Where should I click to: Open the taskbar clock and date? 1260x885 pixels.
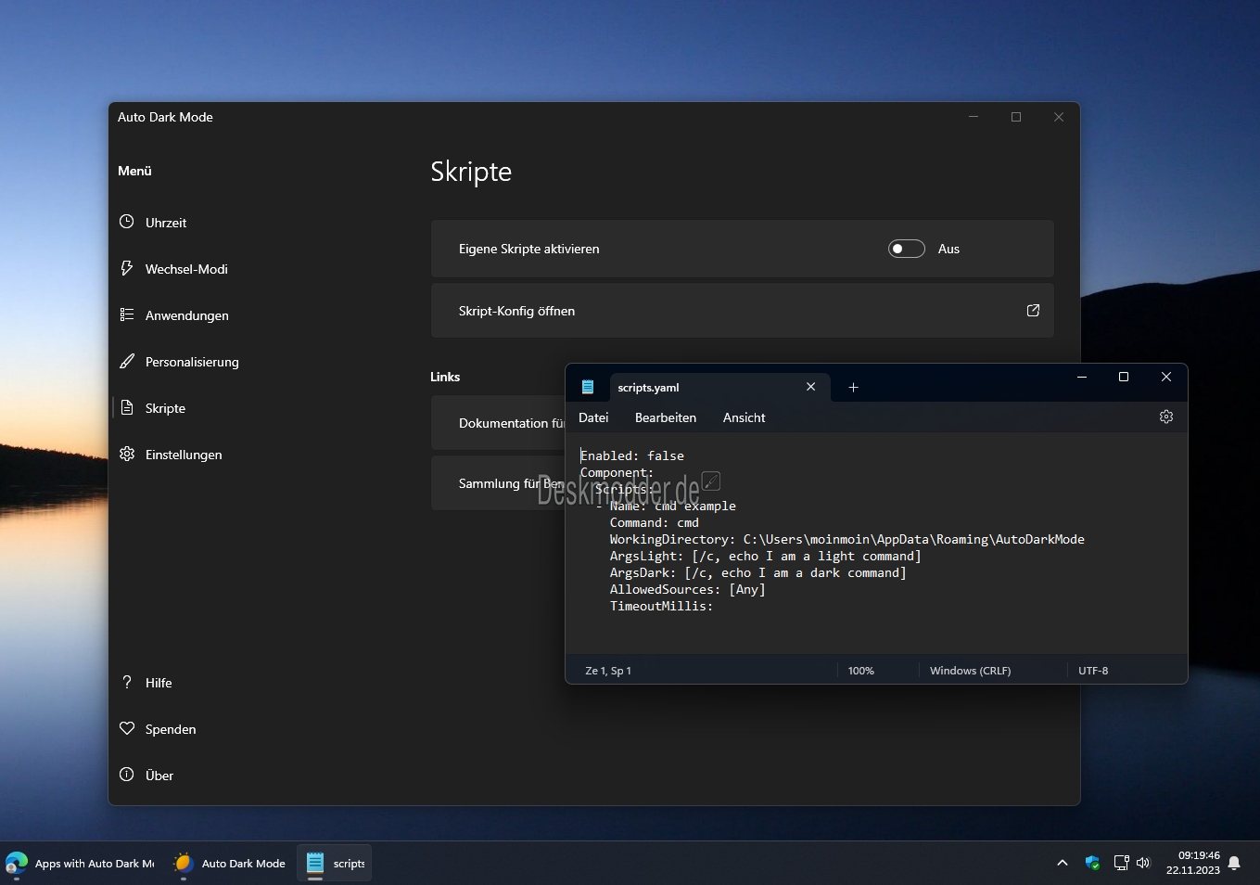point(1193,863)
